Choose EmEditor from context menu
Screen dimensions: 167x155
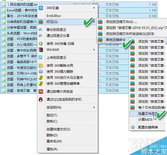point(54,16)
